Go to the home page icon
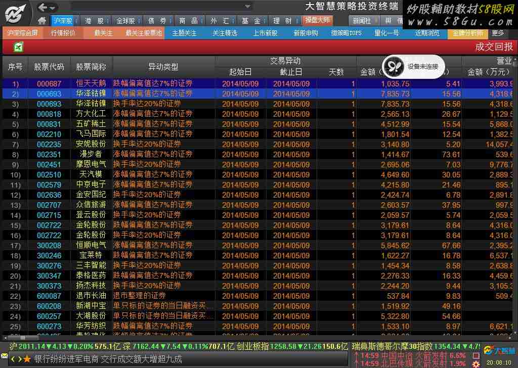The height and width of the screenshot is (368, 518). (x=42, y=21)
